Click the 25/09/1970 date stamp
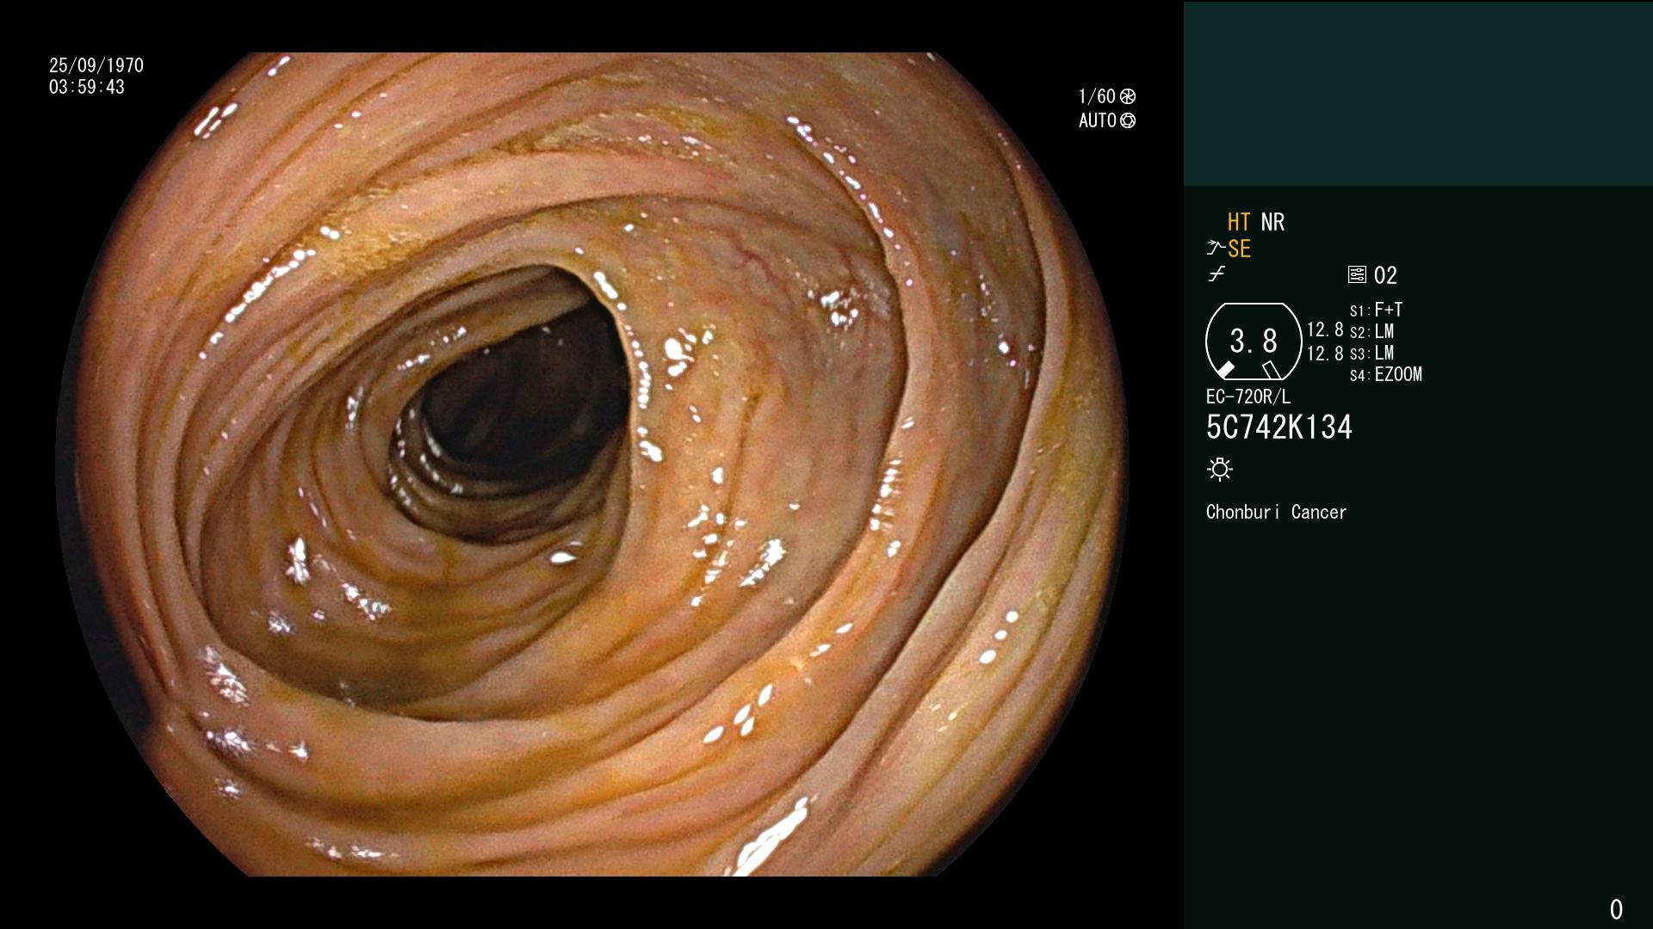Image resolution: width=1653 pixels, height=929 pixels. click(96, 65)
